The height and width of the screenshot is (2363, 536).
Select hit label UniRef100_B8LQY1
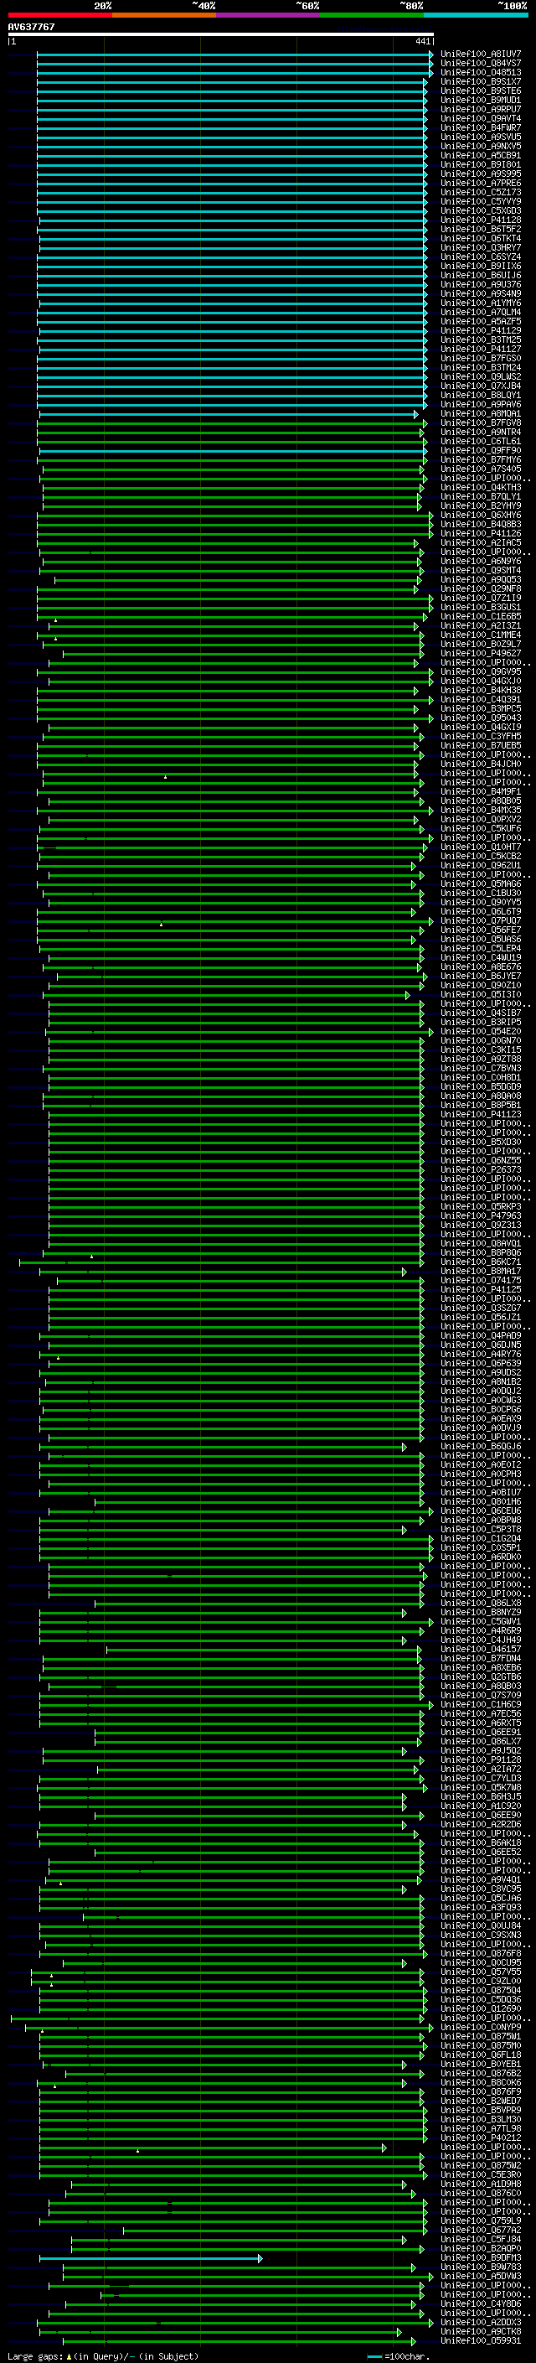coord(481,396)
